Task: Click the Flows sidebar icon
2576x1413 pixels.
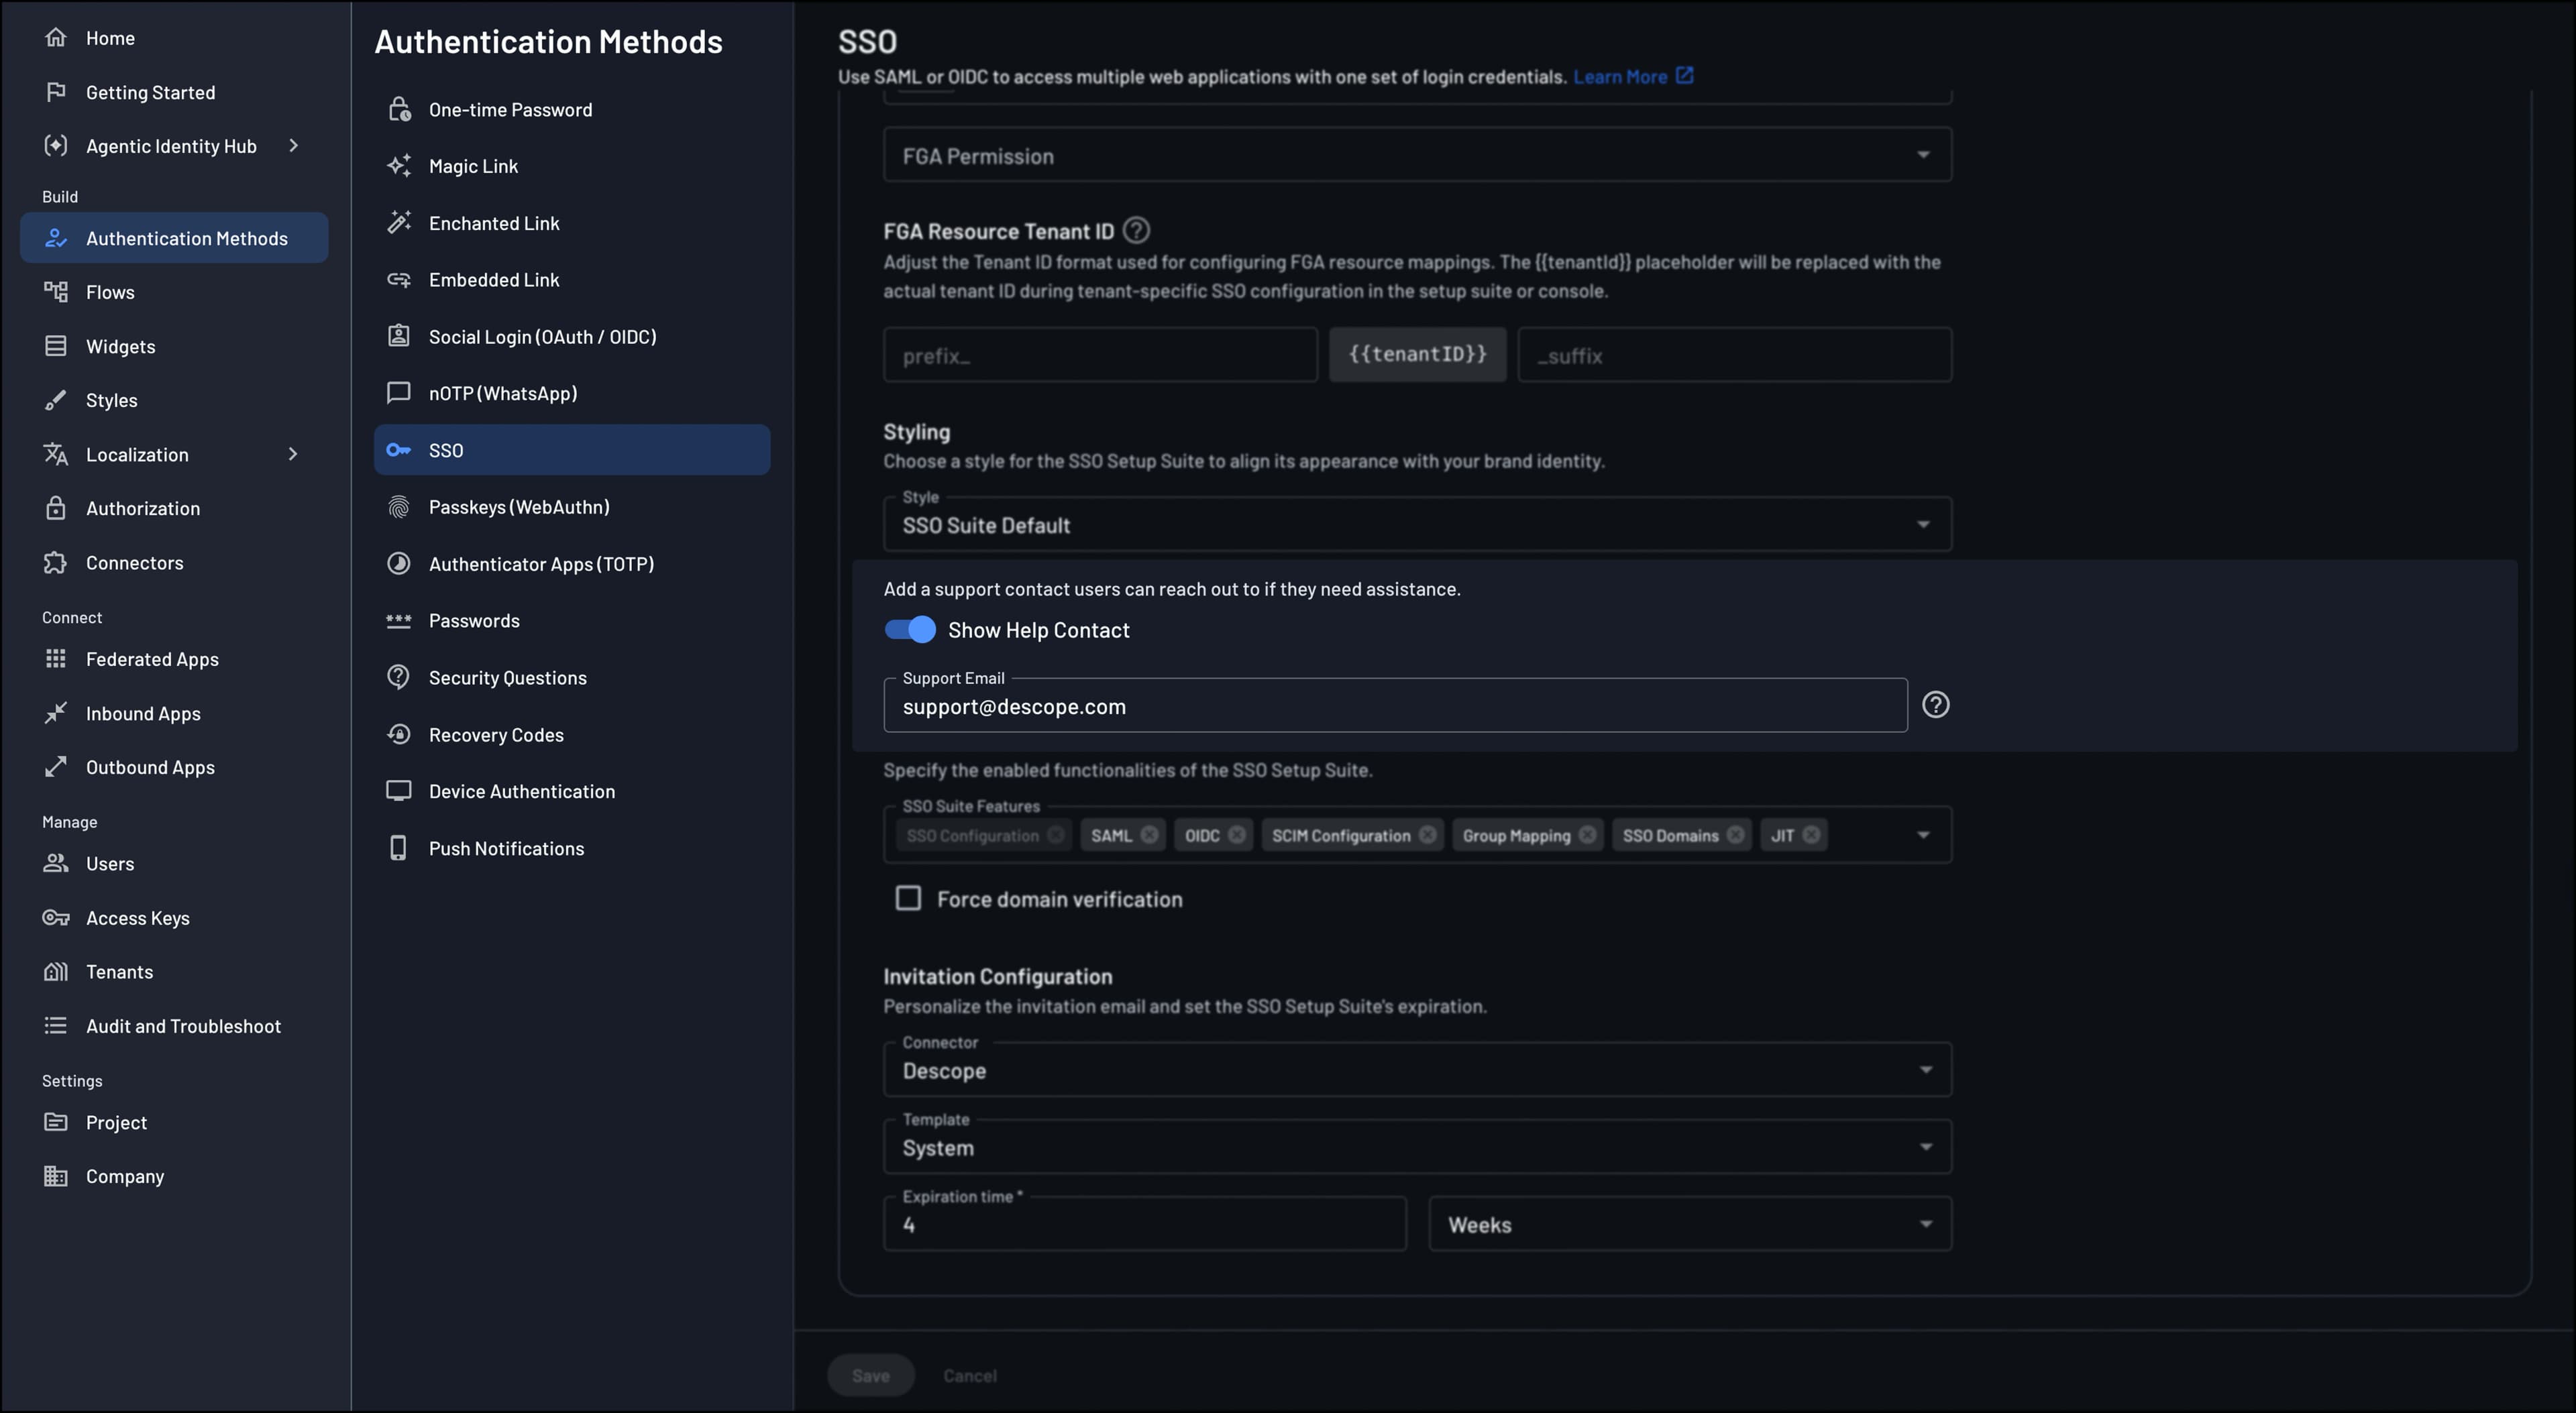Action: click(56, 292)
